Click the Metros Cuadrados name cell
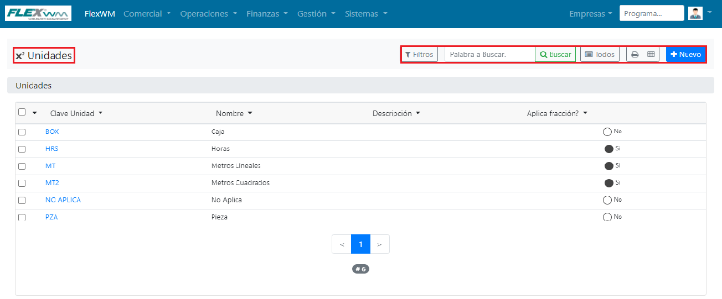The image size is (722, 299). [x=240, y=183]
